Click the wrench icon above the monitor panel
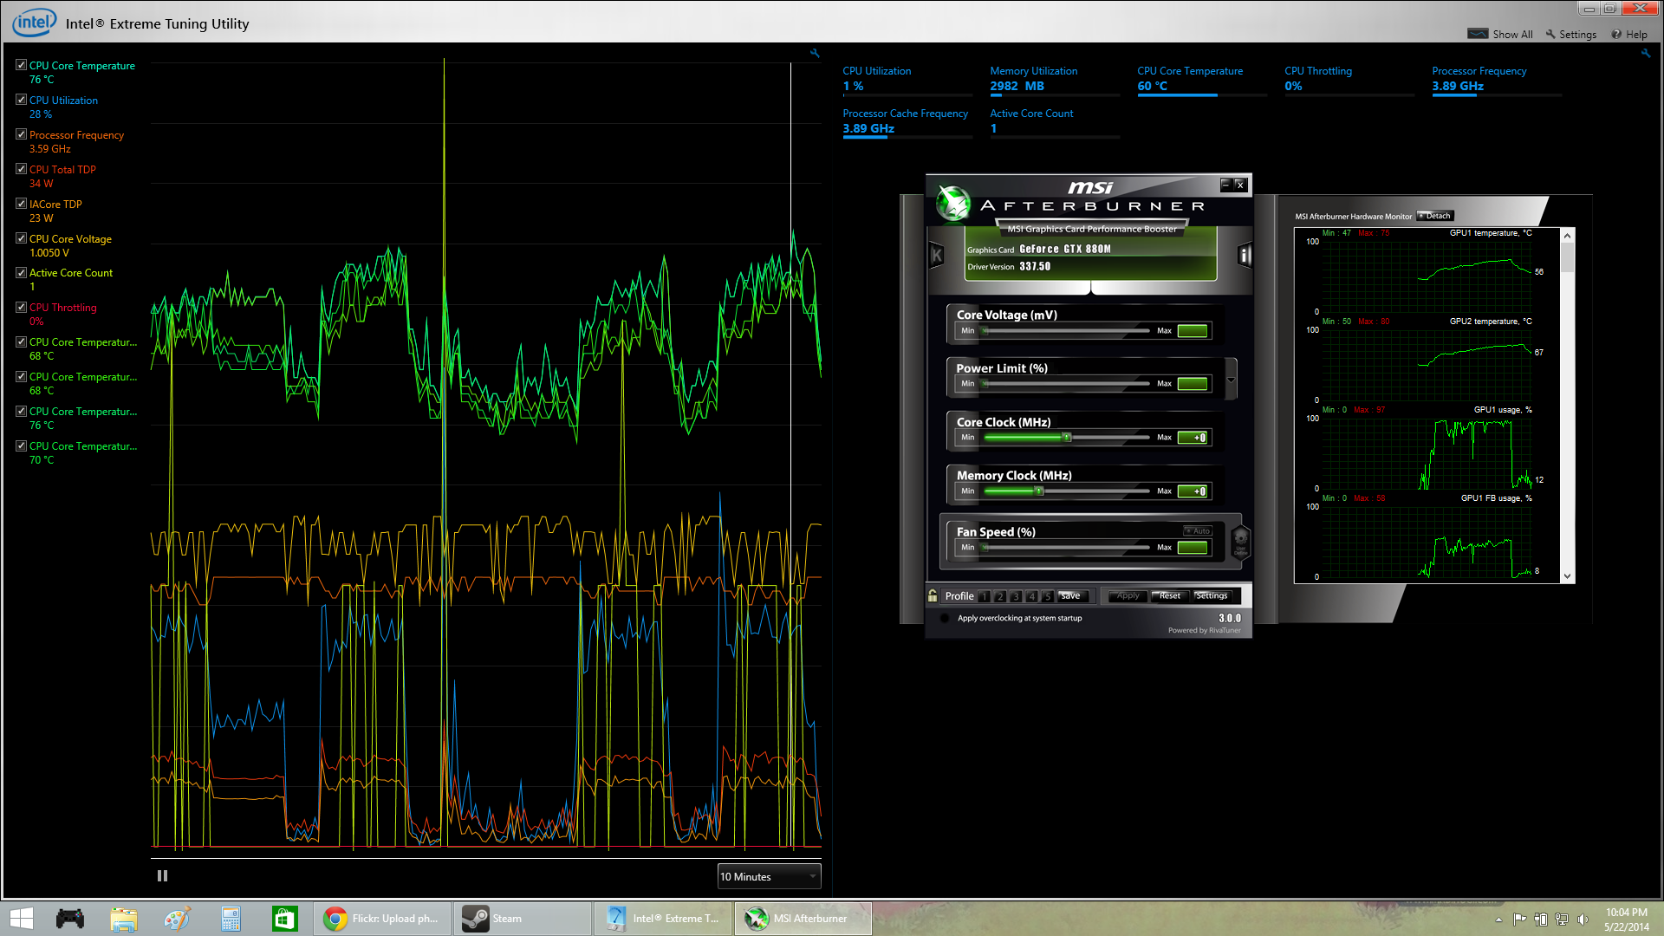 pyautogui.click(x=1646, y=54)
